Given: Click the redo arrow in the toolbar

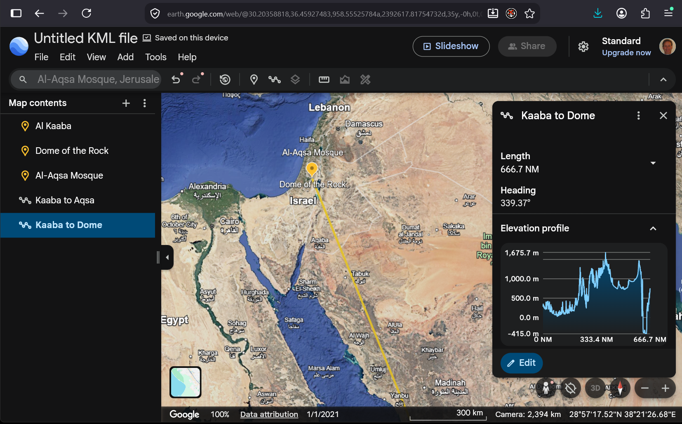Looking at the screenshot, I should point(197,79).
